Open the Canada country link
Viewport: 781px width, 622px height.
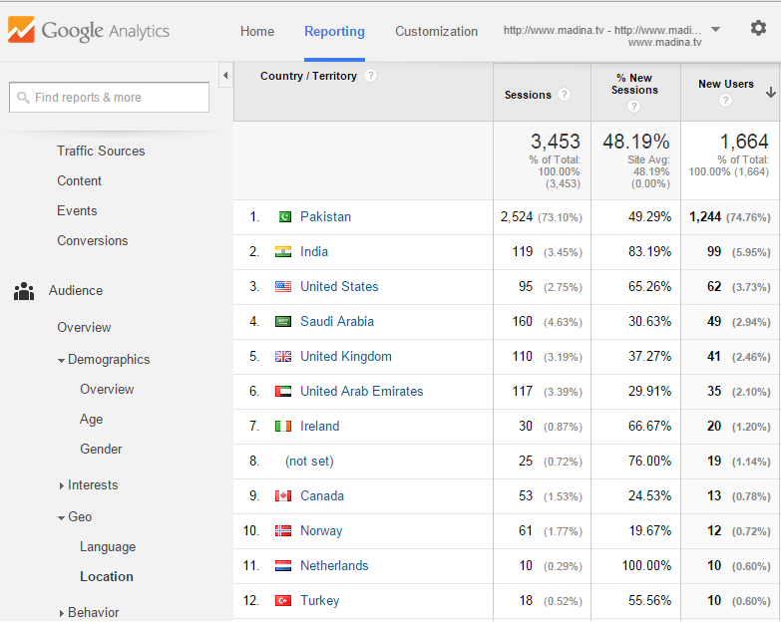coord(322,496)
